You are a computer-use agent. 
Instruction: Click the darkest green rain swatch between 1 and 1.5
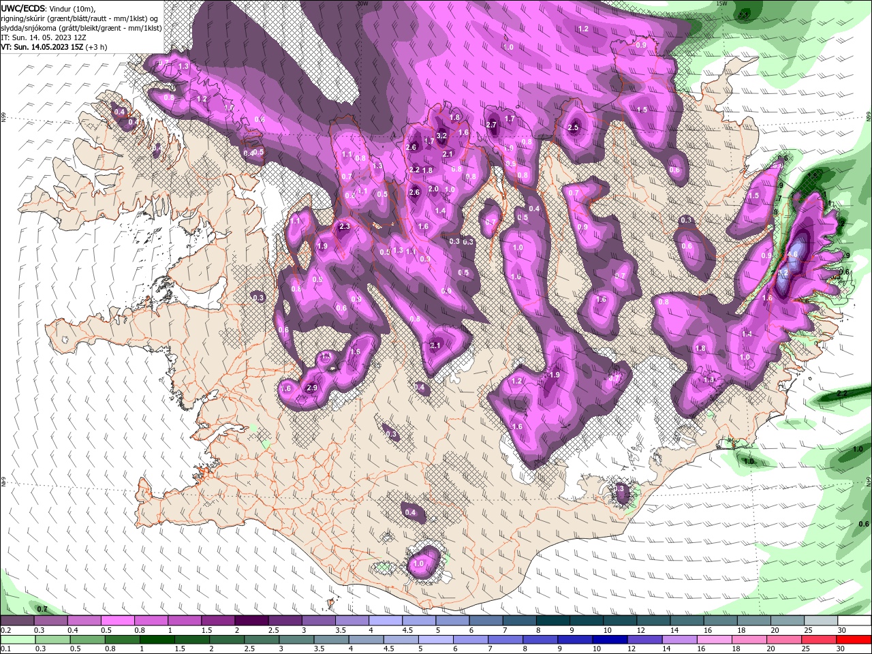tap(157, 640)
